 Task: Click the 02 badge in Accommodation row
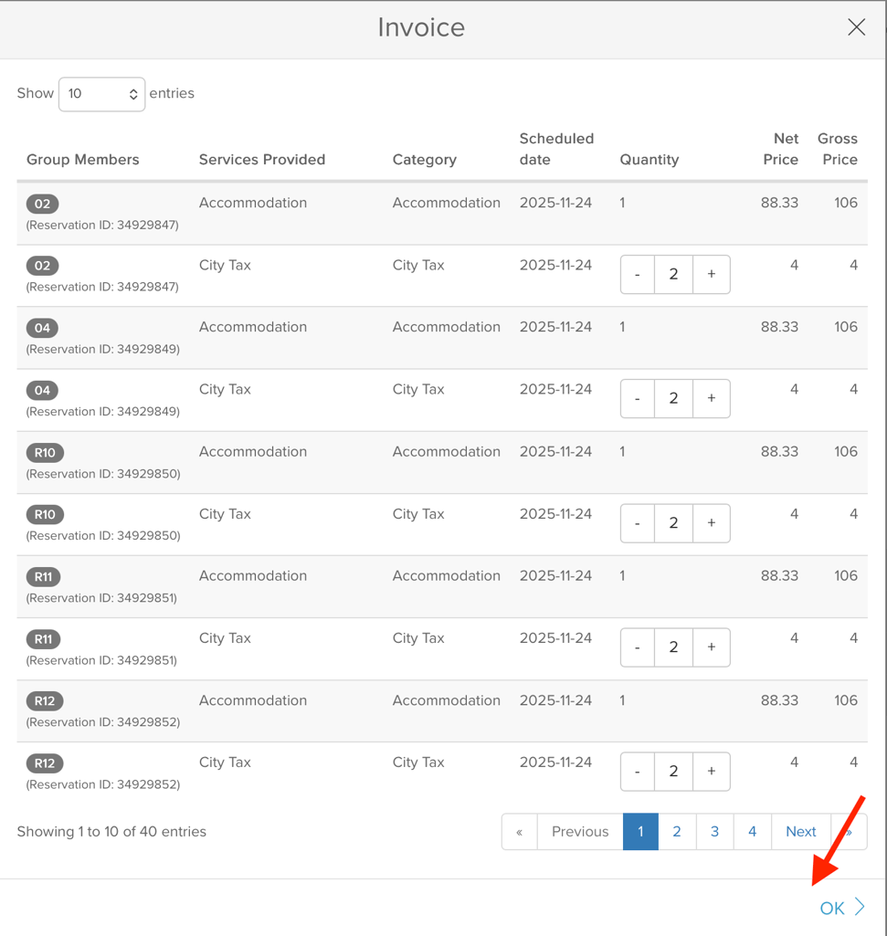(42, 204)
